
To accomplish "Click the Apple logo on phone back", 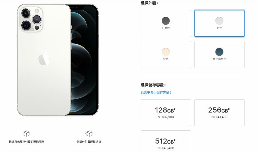I will 44,58.
